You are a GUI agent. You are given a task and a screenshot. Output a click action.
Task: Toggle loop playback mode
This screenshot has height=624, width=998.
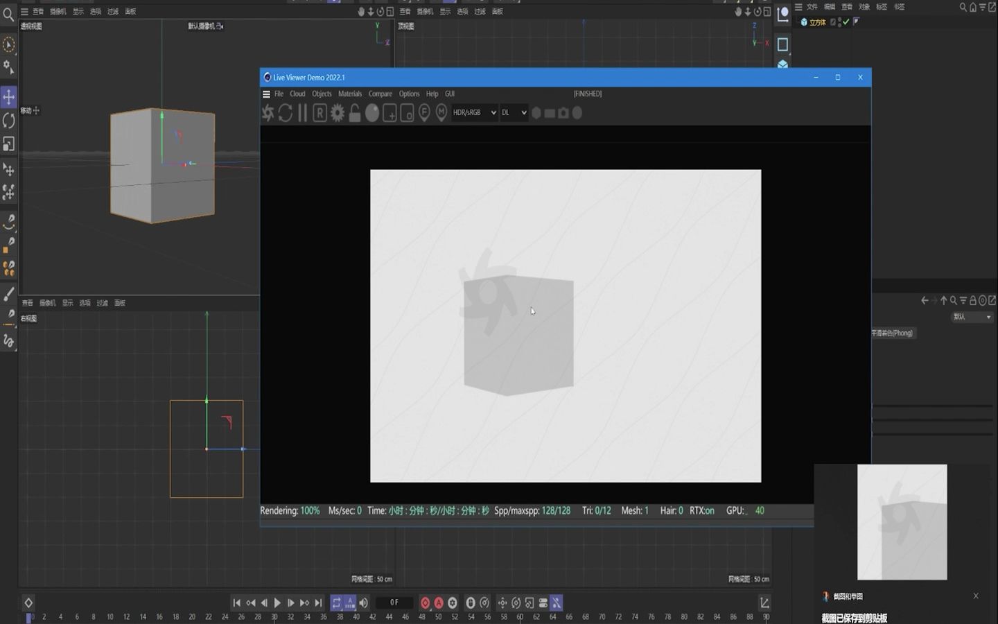336,603
